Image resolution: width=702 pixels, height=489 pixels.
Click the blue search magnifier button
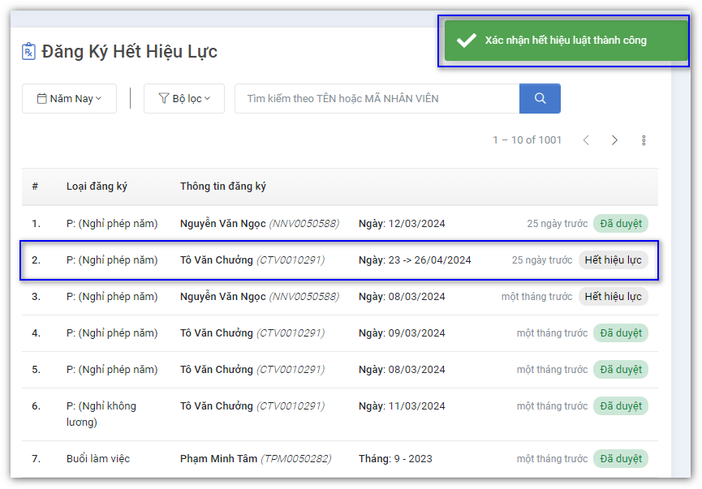pyautogui.click(x=540, y=99)
